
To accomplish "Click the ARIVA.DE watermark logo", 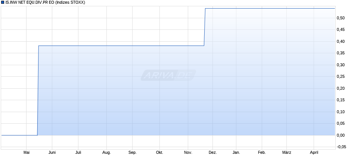I will pos(168,76).
